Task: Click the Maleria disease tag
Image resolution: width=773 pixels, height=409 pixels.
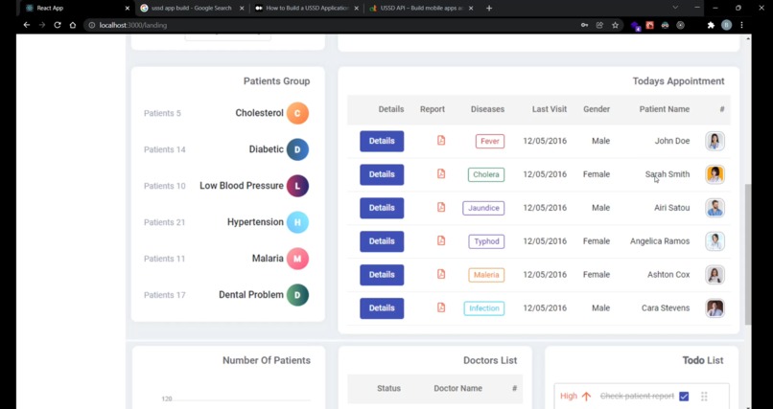Action: 486,275
